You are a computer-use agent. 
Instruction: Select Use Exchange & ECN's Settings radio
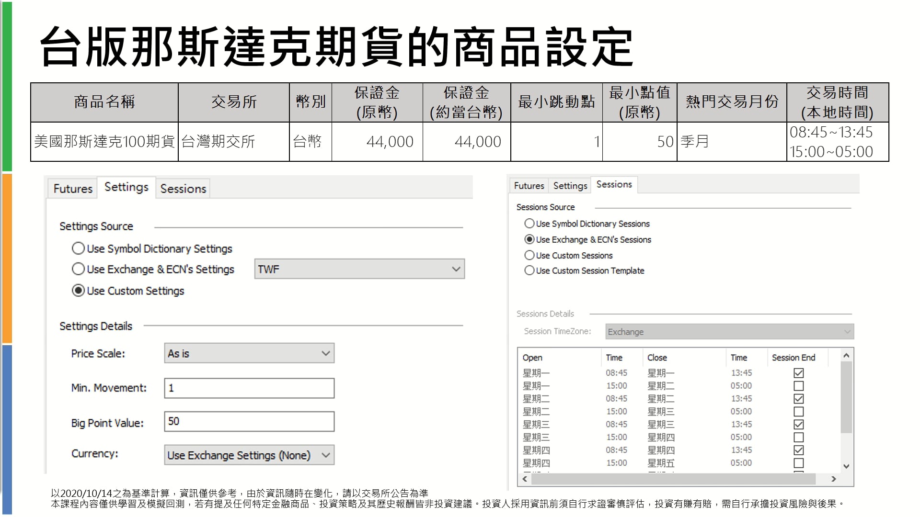click(78, 269)
